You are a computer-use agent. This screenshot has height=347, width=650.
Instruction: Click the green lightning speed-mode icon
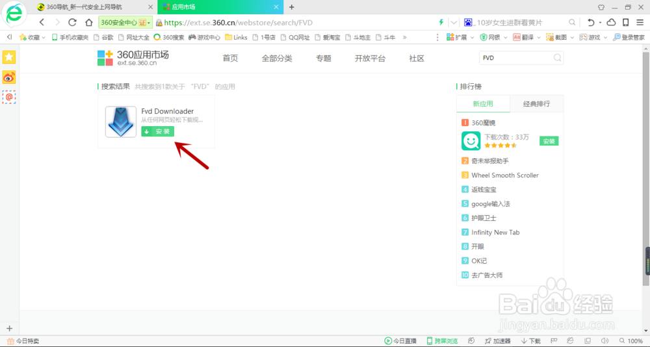[441, 22]
